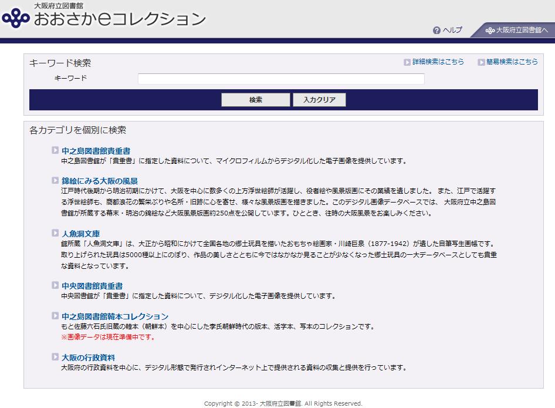Click the small 大阪府立図書館 text above the logo
555x408 pixels.
[59, 6]
